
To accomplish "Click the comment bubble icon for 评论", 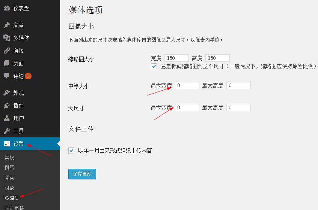I will (7, 76).
